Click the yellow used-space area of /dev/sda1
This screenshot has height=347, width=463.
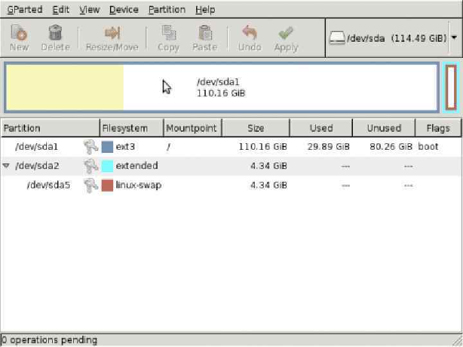pyautogui.click(x=65, y=87)
